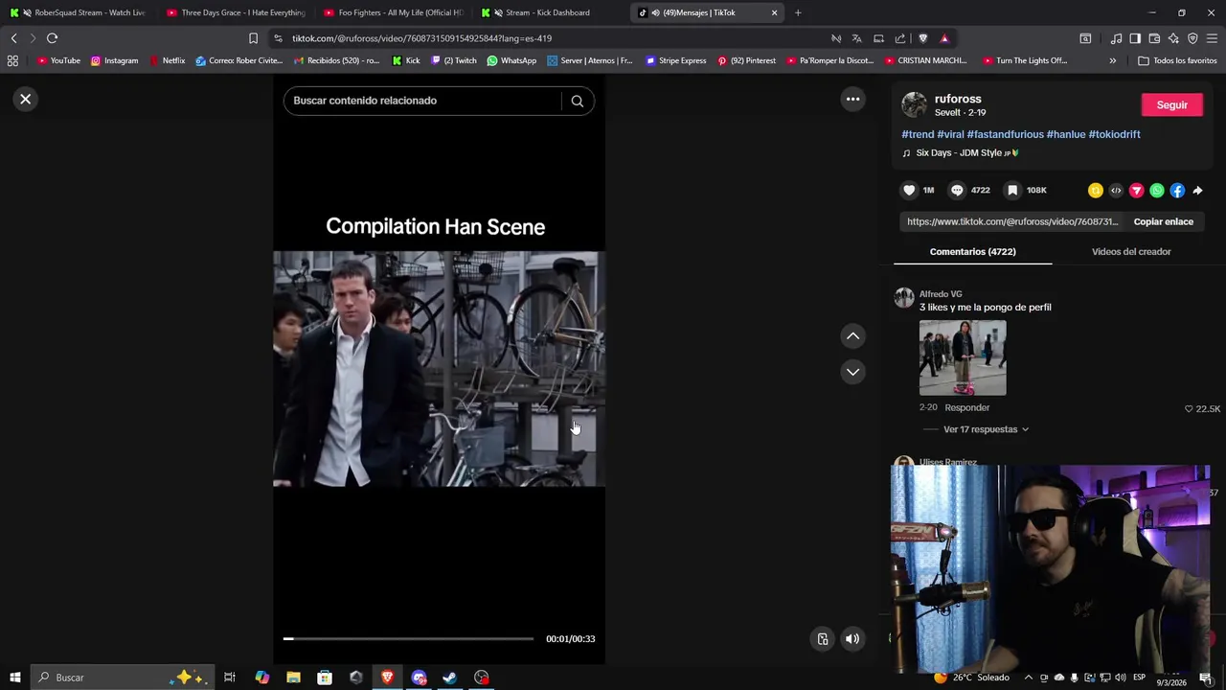1226x690 pixels.
Task: Open the Six Days - JDM Style sound
Action: 961,152
